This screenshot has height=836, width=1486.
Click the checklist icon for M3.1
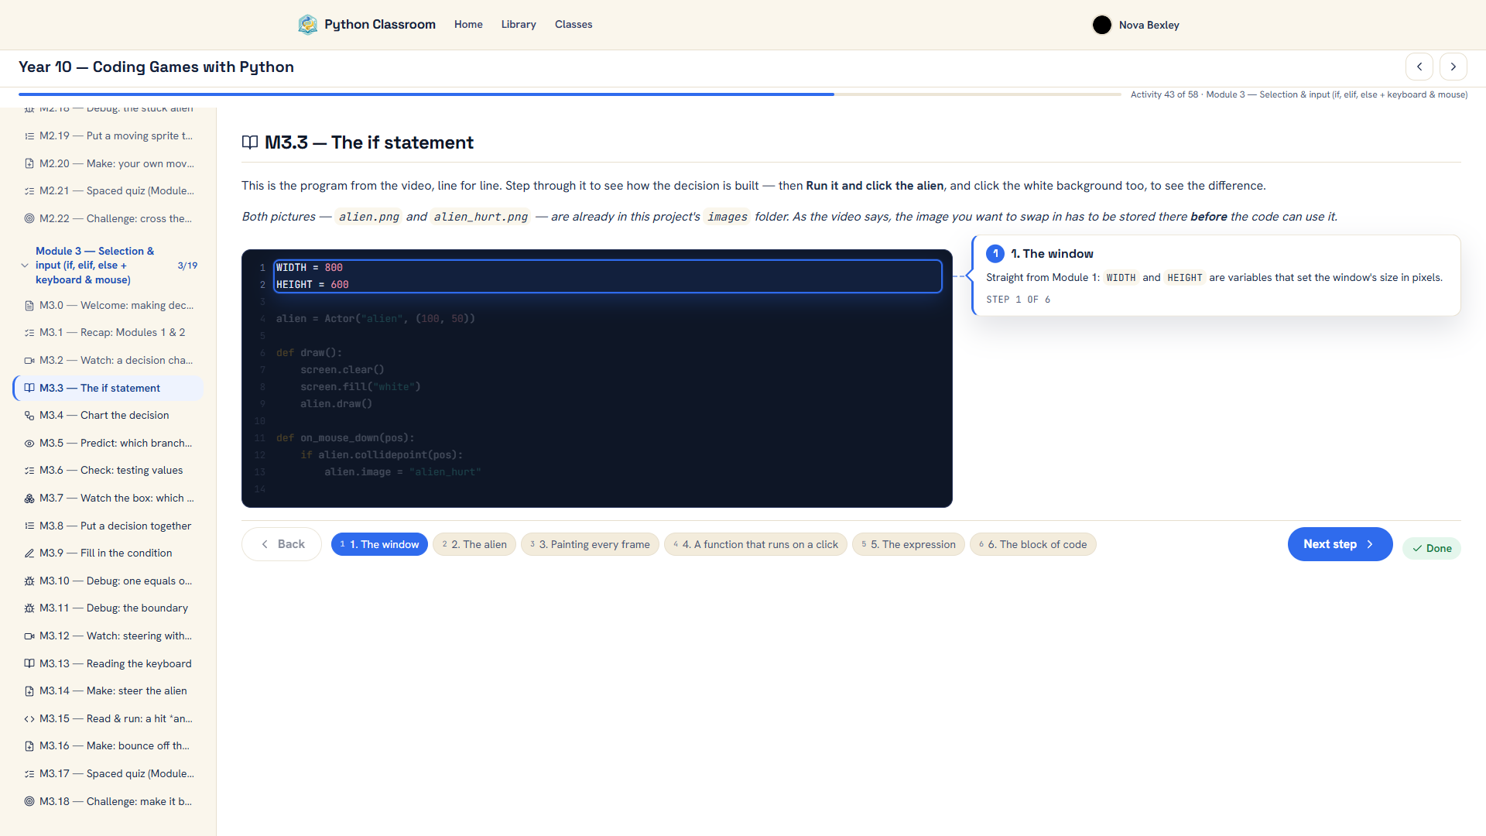pyautogui.click(x=29, y=333)
